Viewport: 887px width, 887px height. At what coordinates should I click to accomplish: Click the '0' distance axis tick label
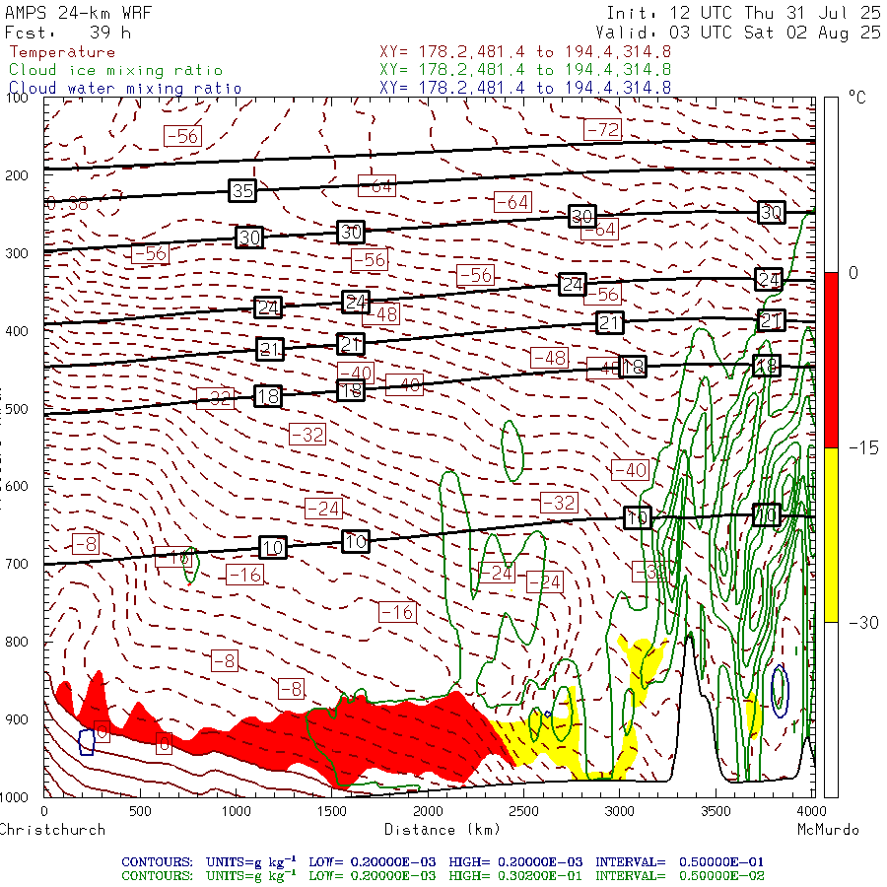coord(44,812)
